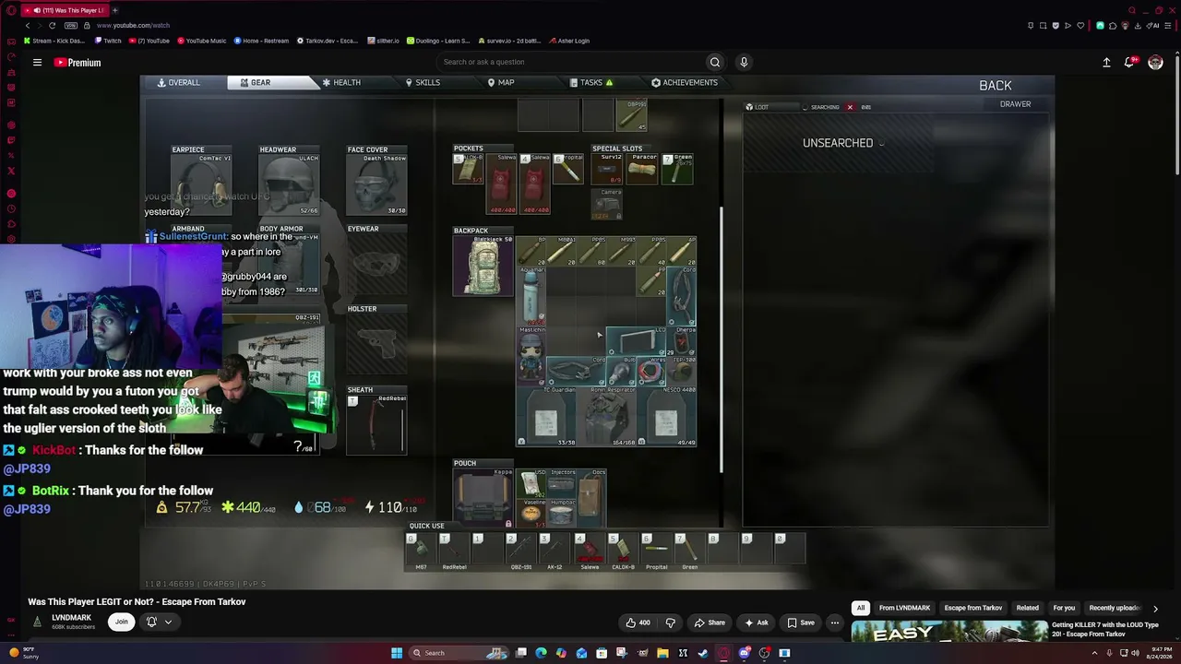The height and width of the screenshot is (664, 1181).
Task: Click the YouTube search magnifier button
Action: [x=714, y=62]
